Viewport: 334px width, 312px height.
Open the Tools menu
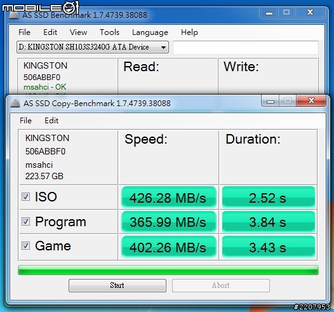109,32
